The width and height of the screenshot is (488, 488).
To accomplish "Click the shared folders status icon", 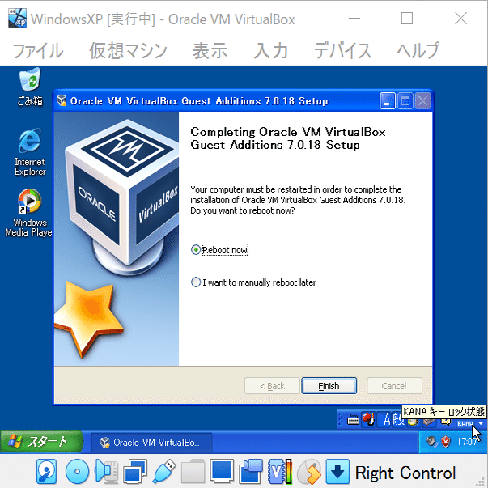I will (x=193, y=472).
